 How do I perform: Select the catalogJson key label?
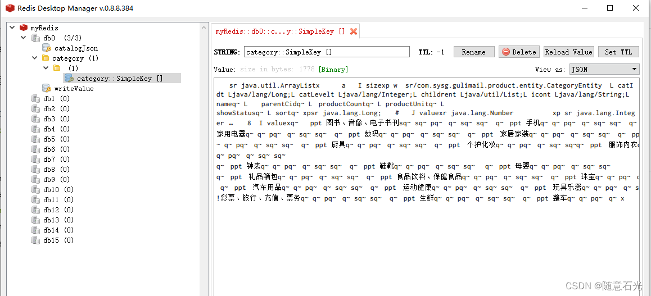[x=76, y=48]
